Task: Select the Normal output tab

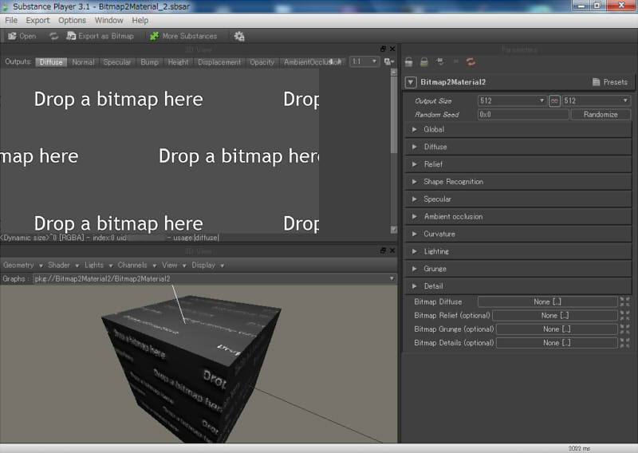Action: pos(83,62)
